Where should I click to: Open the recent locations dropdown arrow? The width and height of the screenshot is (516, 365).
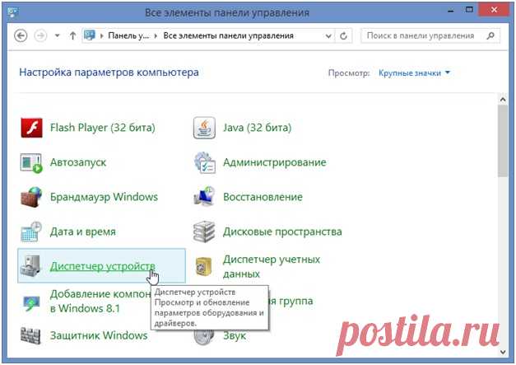[x=58, y=35]
